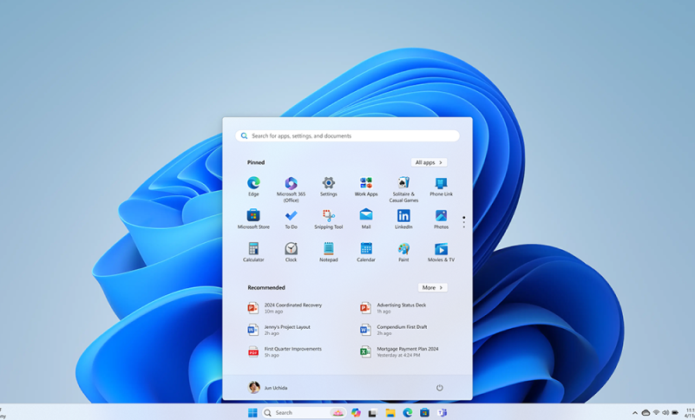The height and width of the screenshot is (420, 695).
Task: Open Mortgage Payment Plan 2024 spreadsheet
Action: point(405,351)
